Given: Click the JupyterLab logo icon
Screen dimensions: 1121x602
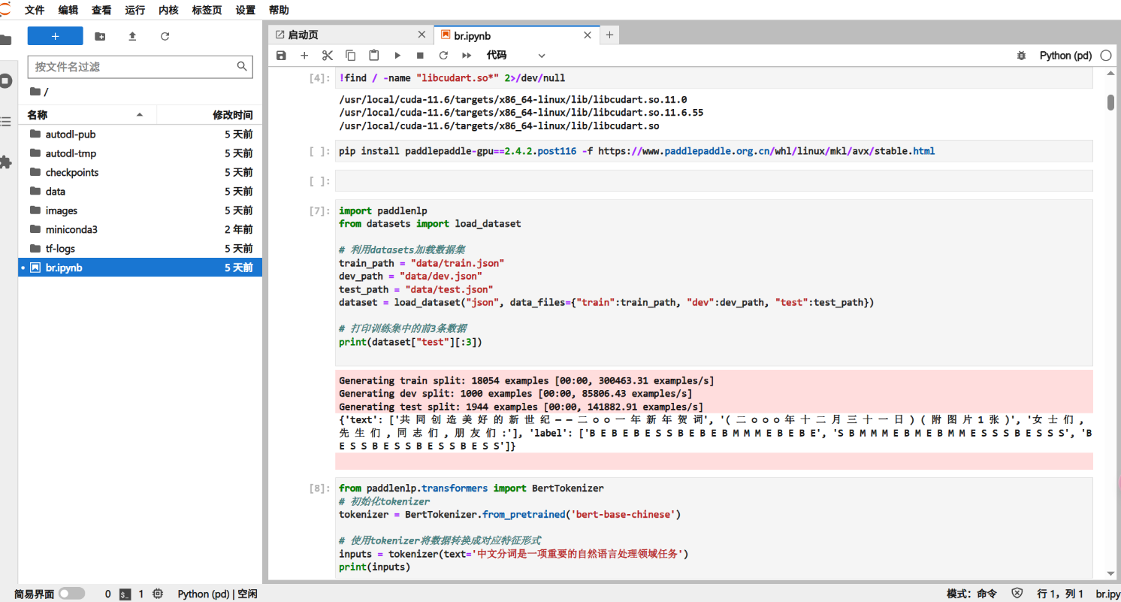Looking at the screenshot, I should point(5,9).
